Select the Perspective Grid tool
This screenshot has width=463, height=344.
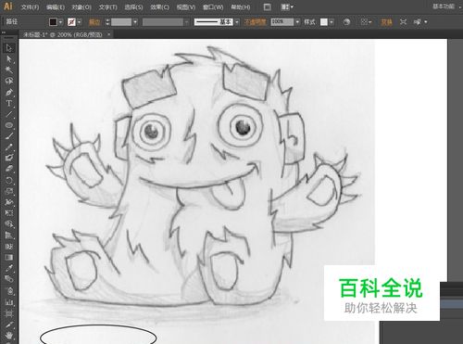(9, 236)
